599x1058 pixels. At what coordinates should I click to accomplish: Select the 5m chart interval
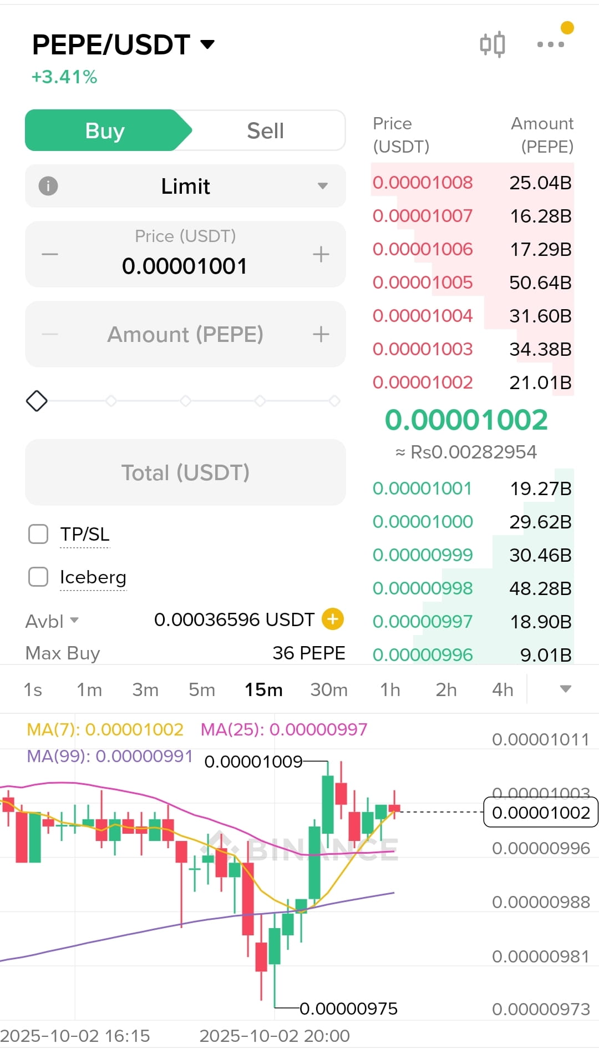(202, 689)
